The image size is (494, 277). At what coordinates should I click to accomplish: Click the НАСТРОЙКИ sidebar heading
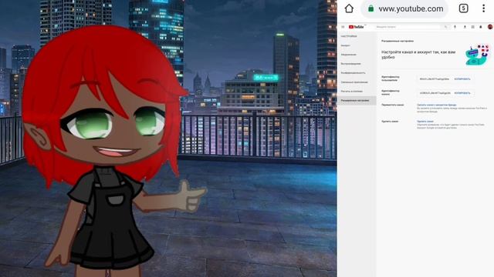(x=349, y=36)
